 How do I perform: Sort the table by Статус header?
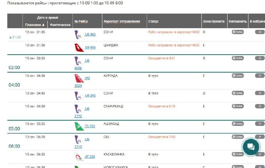tap(153, 22)
